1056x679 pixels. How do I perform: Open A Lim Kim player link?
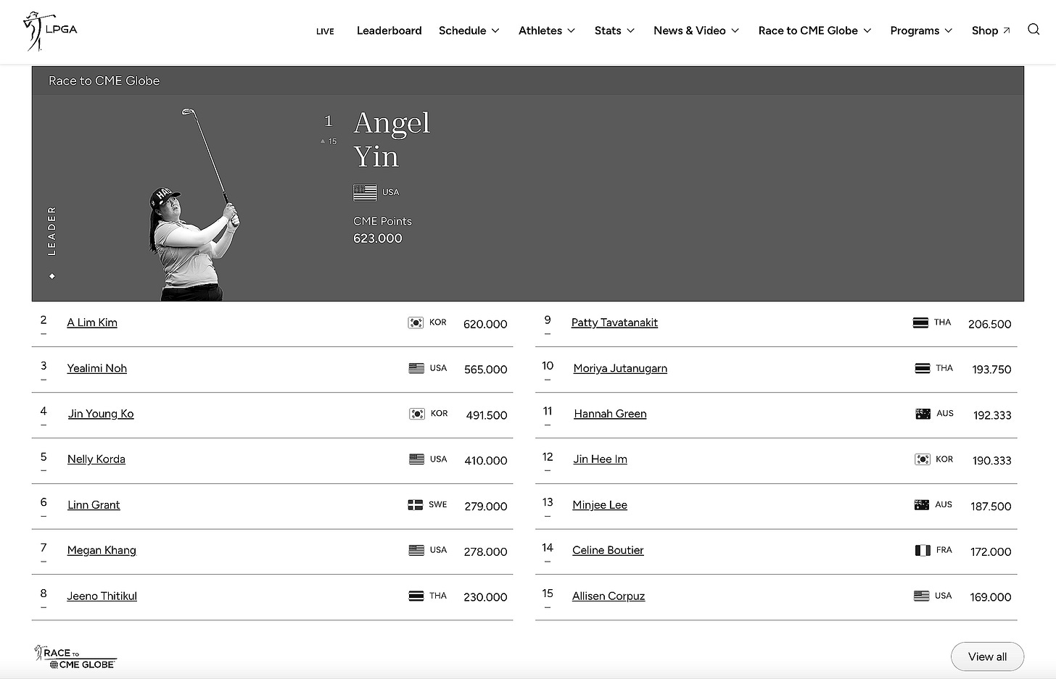point(92,322)
